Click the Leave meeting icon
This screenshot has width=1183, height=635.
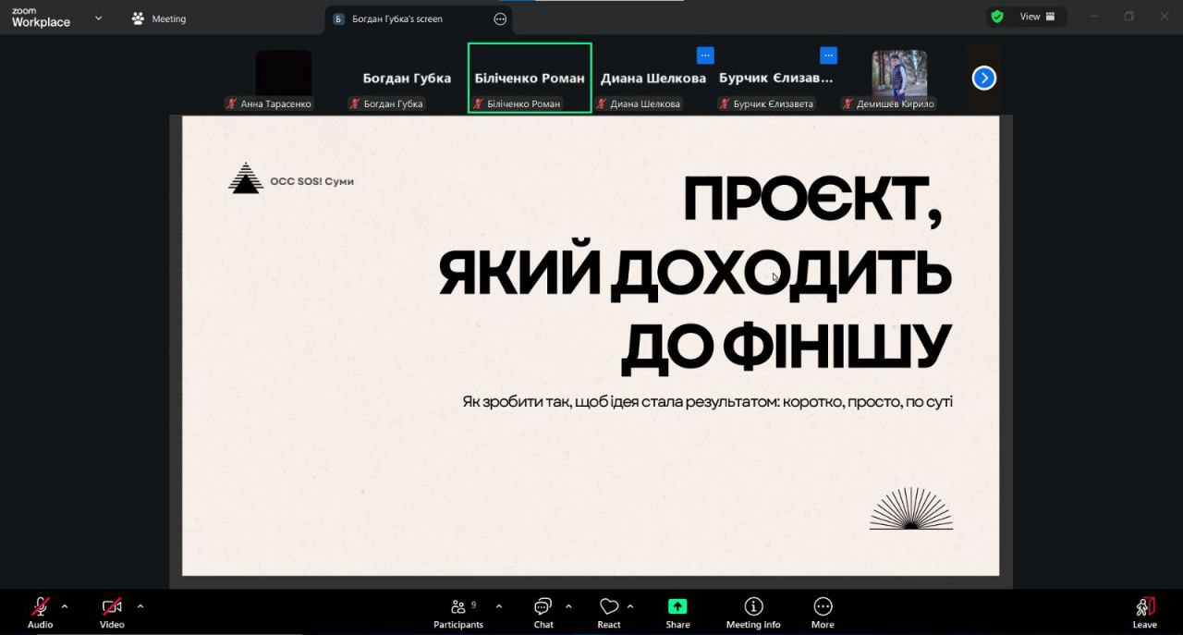[x=1144, y=606]
